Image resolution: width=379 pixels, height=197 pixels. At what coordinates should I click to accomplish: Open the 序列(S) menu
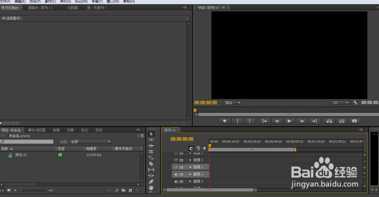66,2
